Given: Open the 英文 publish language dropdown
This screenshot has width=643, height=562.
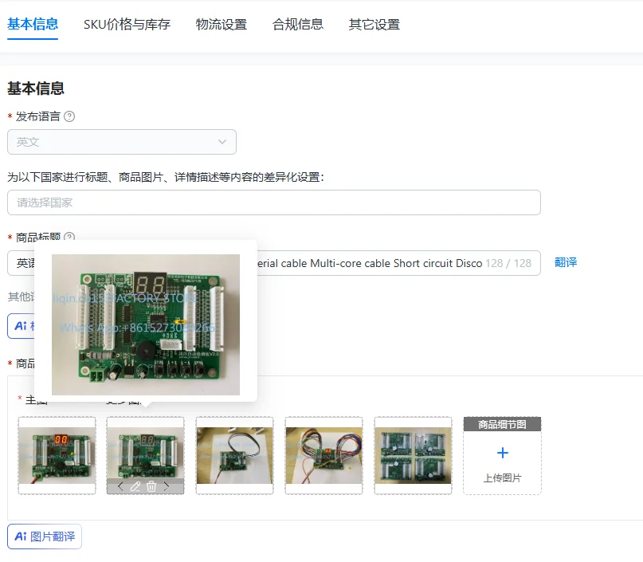Looking at the screenshot, I should (122, 142).
